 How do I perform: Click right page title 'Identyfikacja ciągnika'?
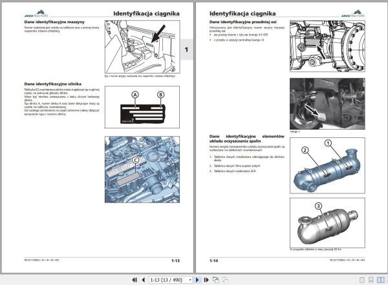click(242, 14)
